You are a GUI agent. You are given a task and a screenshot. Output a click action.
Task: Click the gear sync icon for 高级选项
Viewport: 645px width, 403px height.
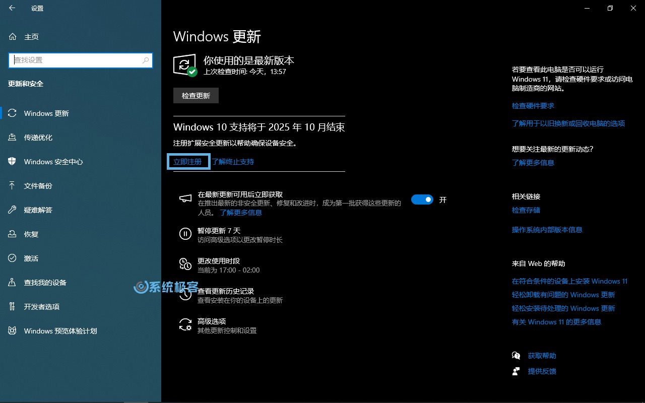185,324
